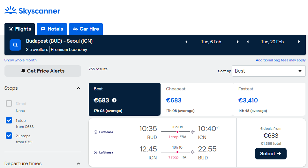This screenshot has width=308, height=168.
Task: Uncheck the 2+ stops filter
Action: (9, 136)
